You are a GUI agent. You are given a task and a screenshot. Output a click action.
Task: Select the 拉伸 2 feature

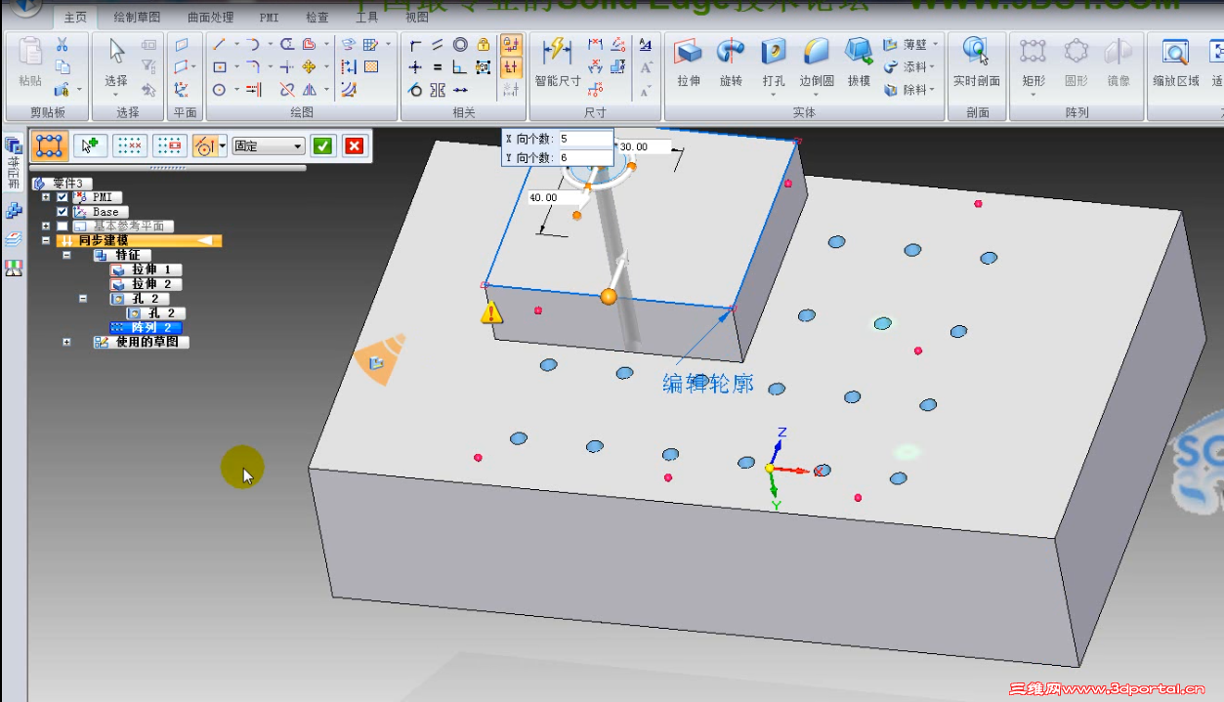tap(146, 284)
